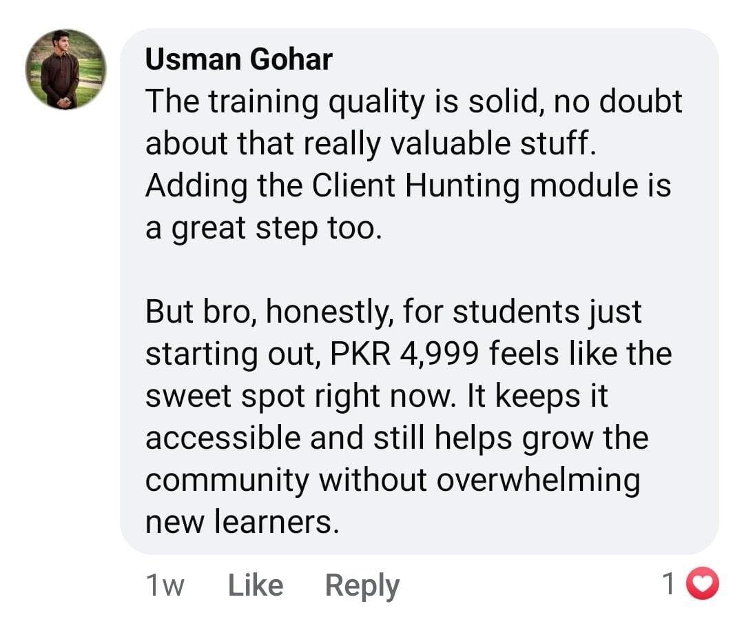The image size is (744, 626).
Task: Click the ending words "new learners."
Action: coord(242,523)
